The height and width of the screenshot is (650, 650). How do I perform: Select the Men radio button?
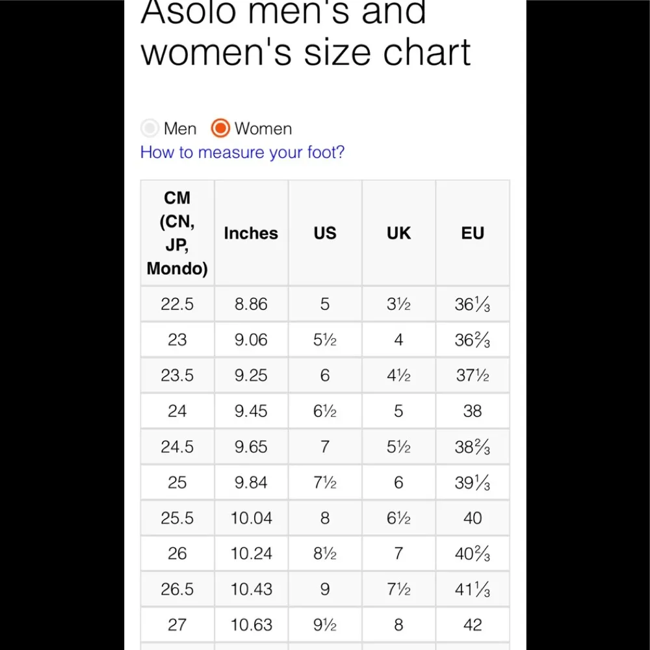pyautogui.click(x=150, y=129)
